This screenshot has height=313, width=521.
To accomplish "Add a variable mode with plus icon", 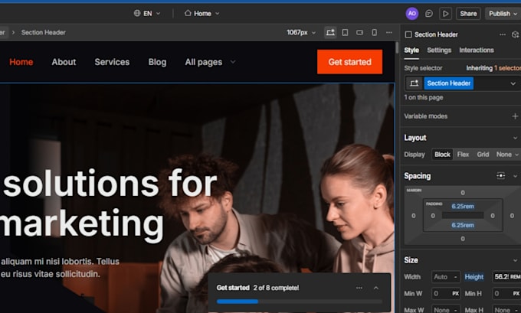I will click(515, 116).
